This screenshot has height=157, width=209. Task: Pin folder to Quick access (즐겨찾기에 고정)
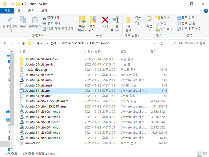click(9, 24)
